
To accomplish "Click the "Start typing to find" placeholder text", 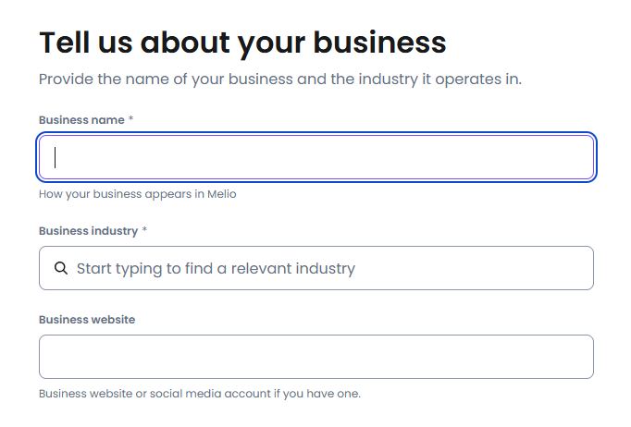I will (216, 269).
